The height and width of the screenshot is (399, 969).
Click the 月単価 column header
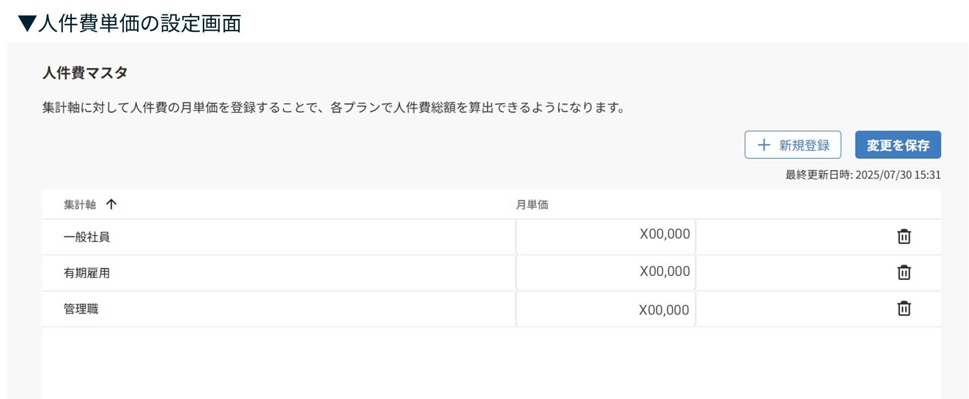[532, 205]
